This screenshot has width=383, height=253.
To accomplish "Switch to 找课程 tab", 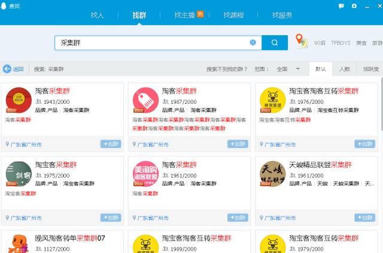I will [233, 15].
